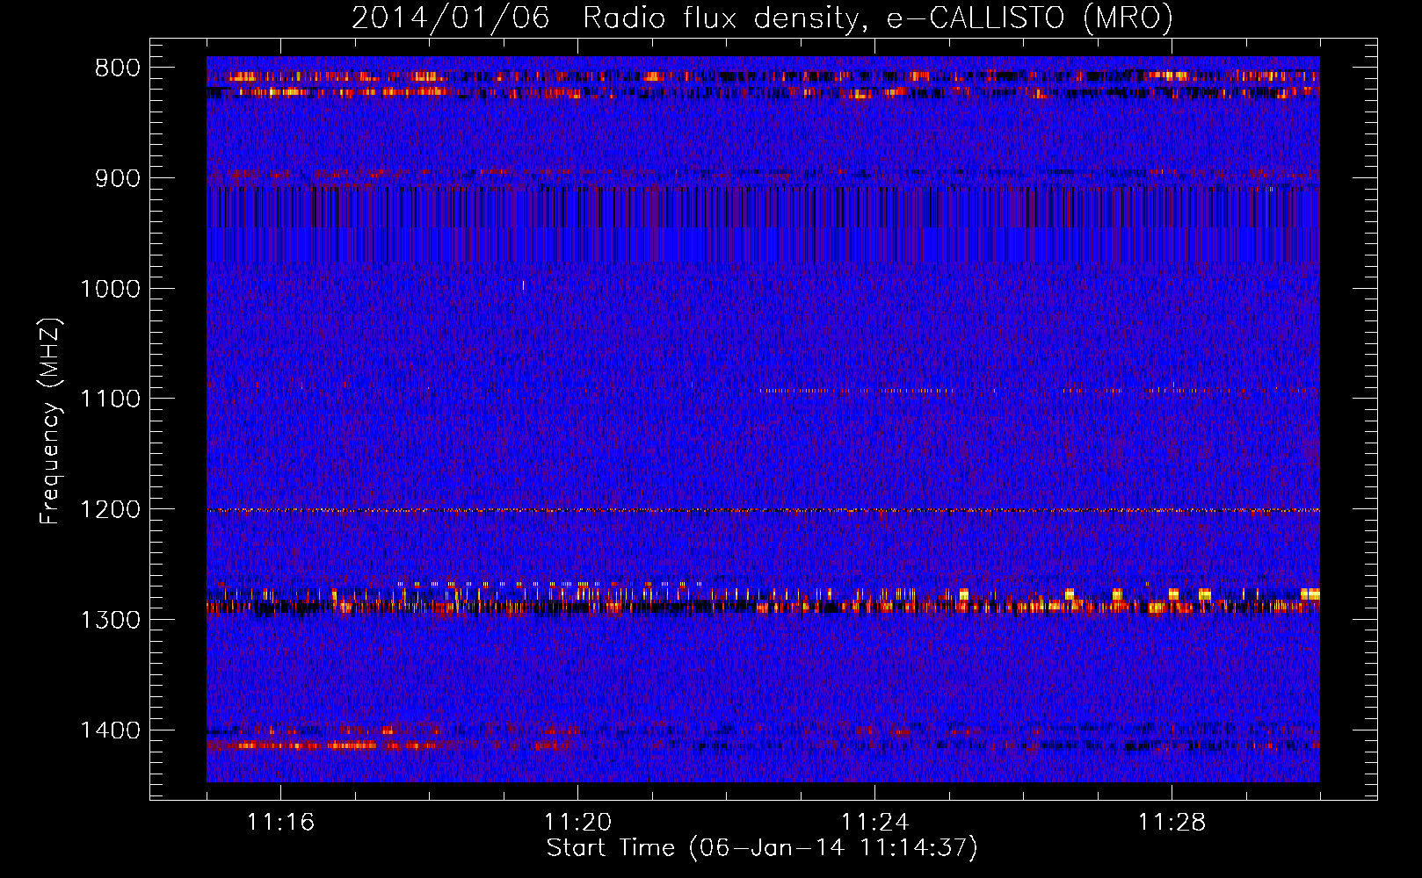Click the '11:16' time axis label
Viewport: 1422px width, 878px height.
click(280, 823)
